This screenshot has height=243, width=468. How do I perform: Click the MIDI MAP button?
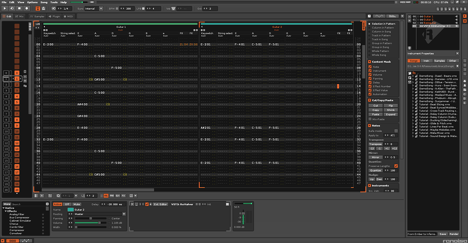405,2
